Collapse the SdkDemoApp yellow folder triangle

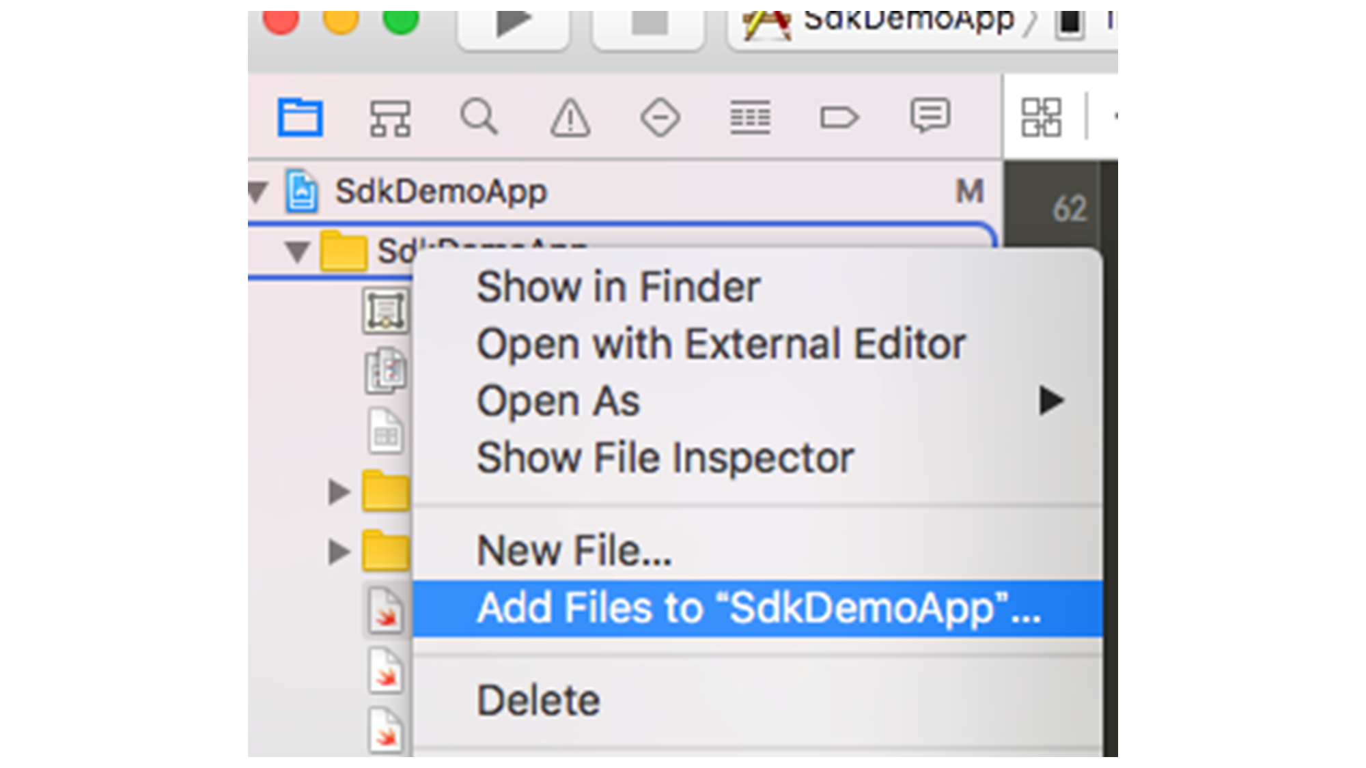point(297,251)
